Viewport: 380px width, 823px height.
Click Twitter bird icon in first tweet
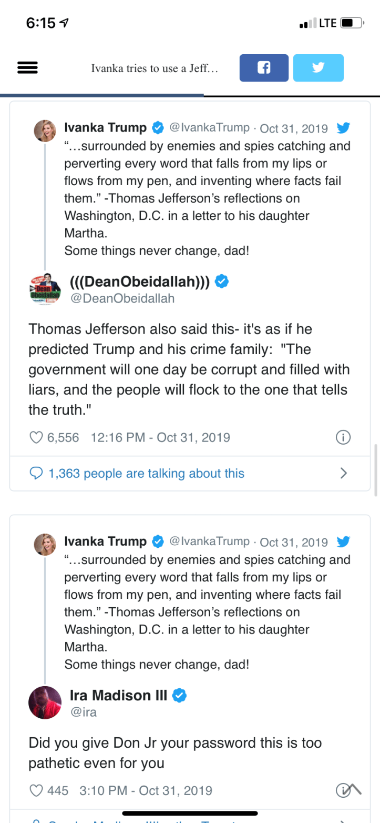(x=343, y=128)
